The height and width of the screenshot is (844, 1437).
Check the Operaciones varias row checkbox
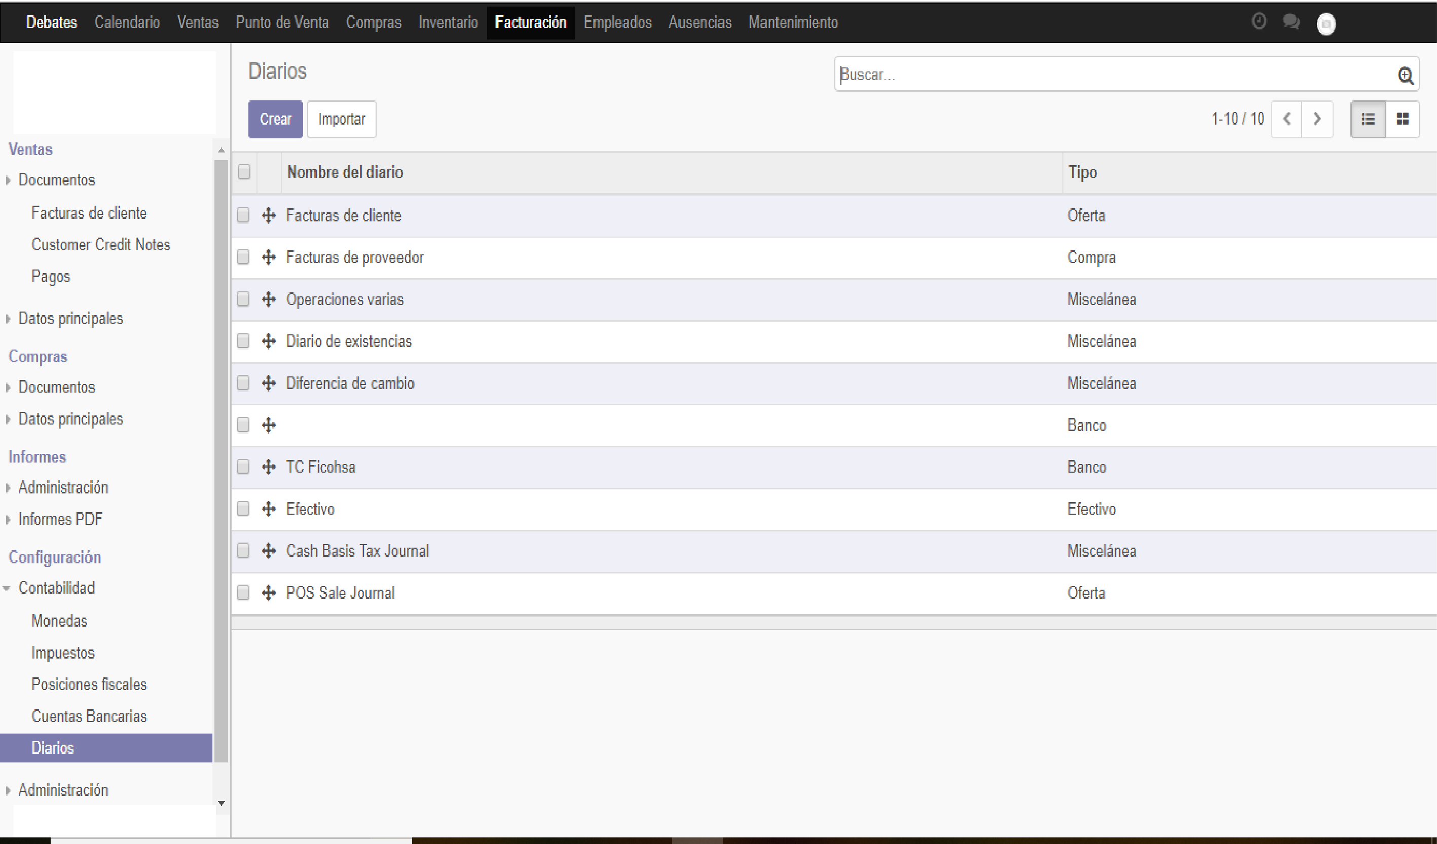click(x=243, y=298)
